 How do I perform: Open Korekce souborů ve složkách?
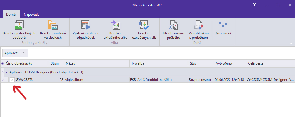53,30
